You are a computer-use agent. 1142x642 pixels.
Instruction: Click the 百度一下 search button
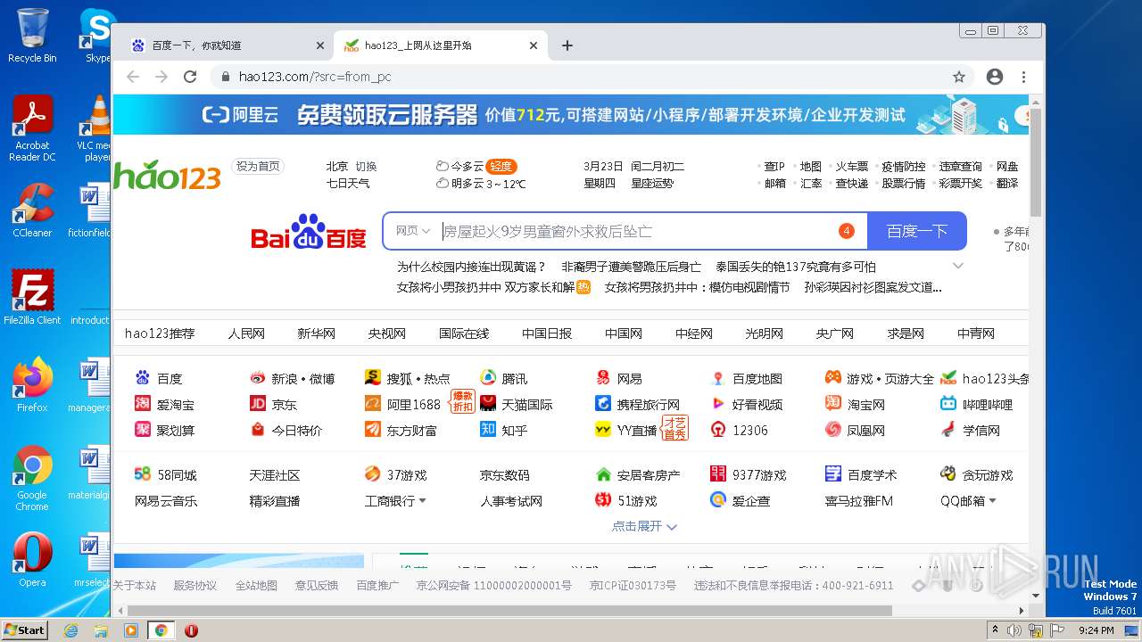pos(917,231)
